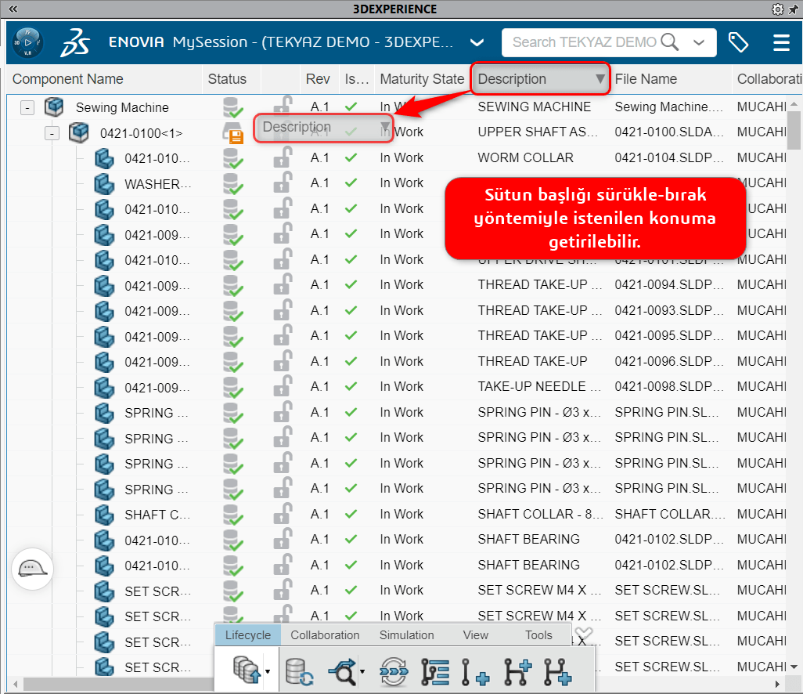This screenshot has width=803, height=694.
Task: Click file name 0421-0098.SLDP...
Action: 669,386
